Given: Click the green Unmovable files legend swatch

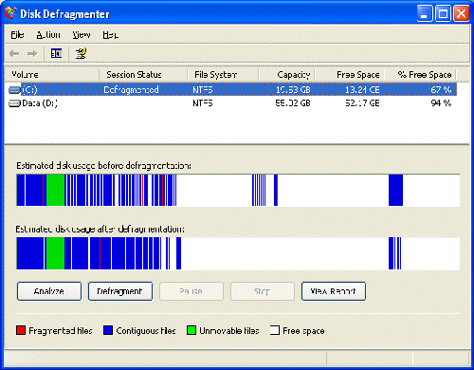Looking at the screenshot, I should coord(191,330).
